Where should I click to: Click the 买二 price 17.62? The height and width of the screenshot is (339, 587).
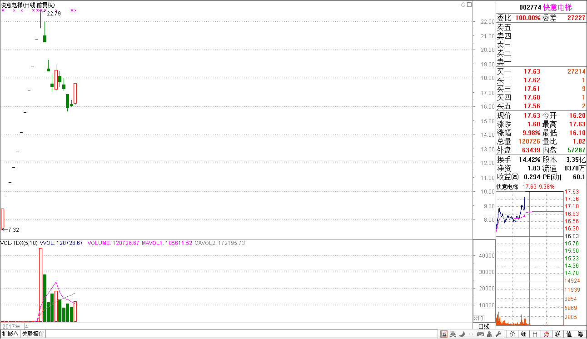(532, 80)
